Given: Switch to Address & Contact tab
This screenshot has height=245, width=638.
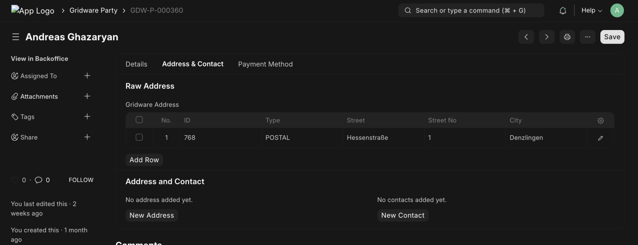Looking at the screenshot, I should (193, 64).
